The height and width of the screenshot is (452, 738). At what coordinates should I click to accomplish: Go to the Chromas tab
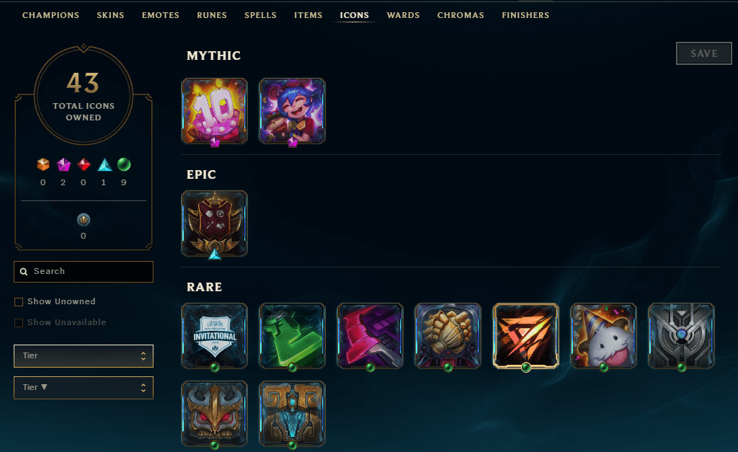(461, 15)
